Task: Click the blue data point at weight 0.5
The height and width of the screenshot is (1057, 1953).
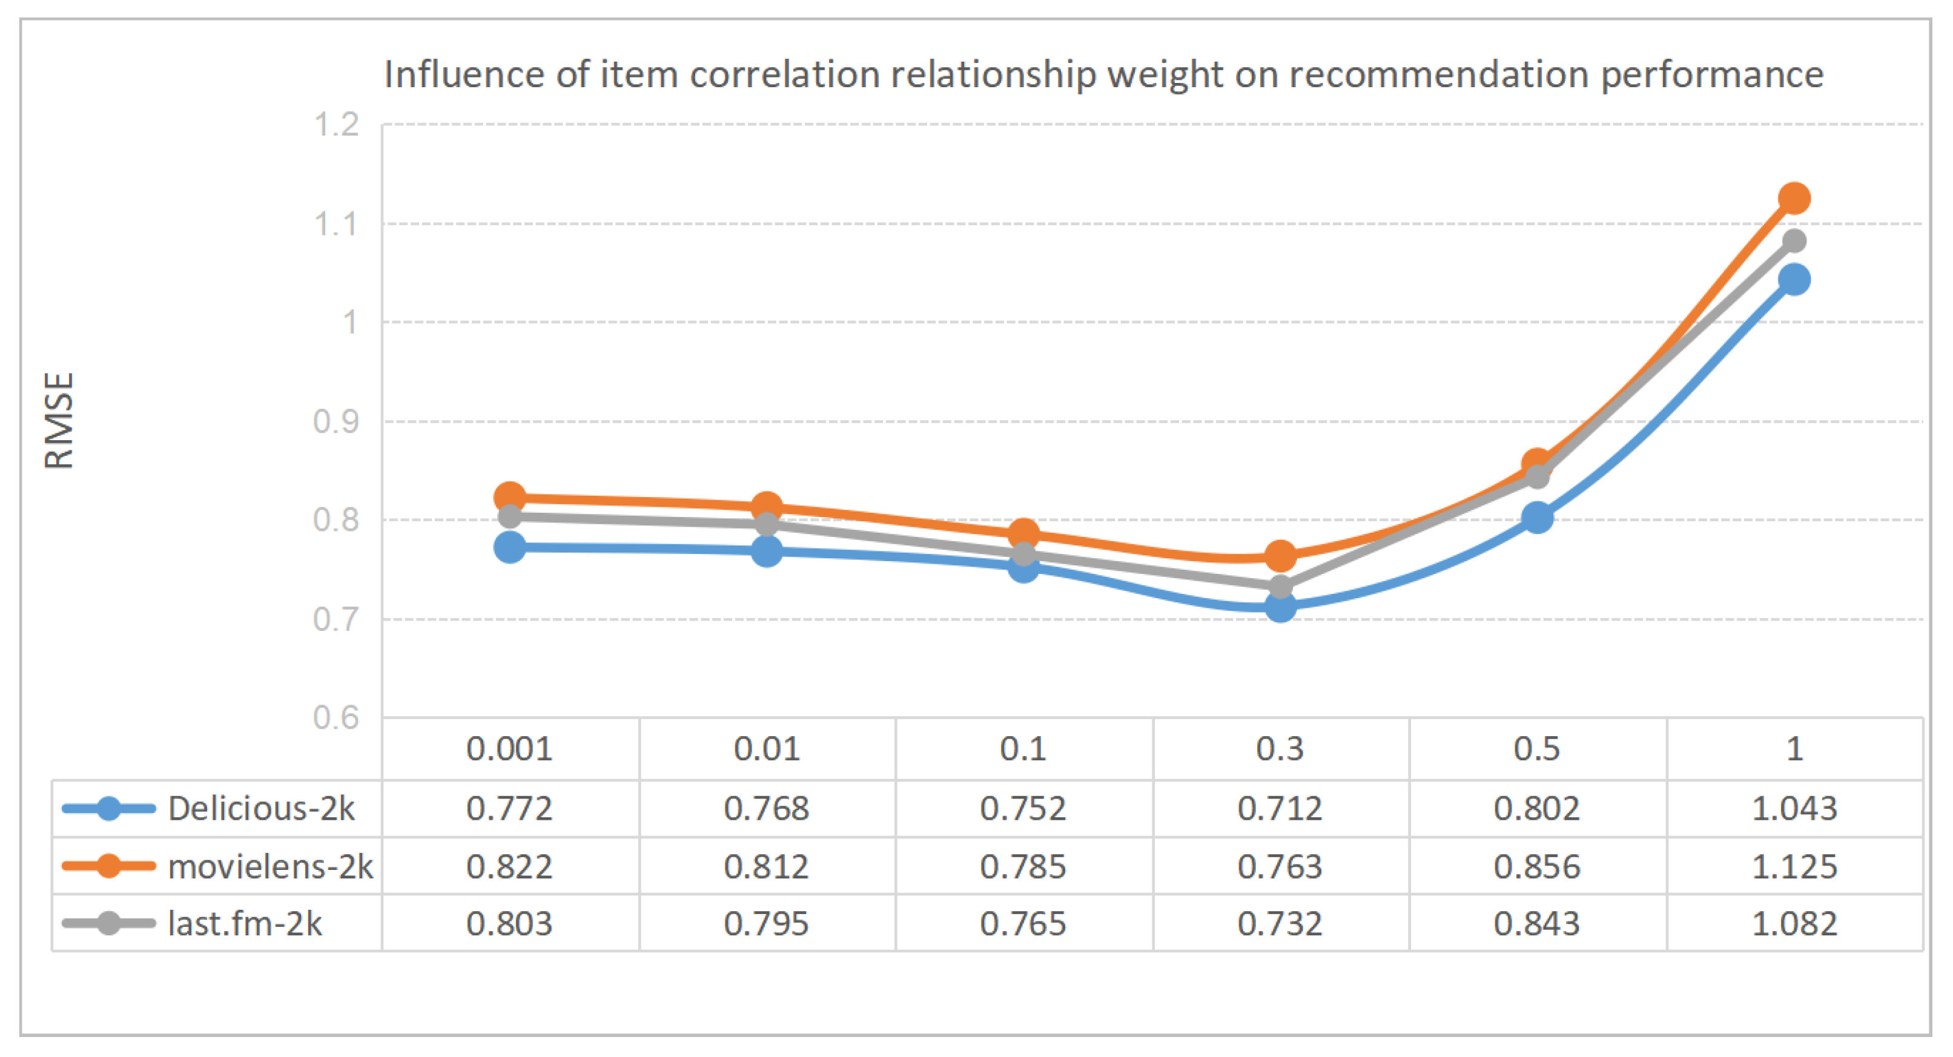Action: point(1537,518)
